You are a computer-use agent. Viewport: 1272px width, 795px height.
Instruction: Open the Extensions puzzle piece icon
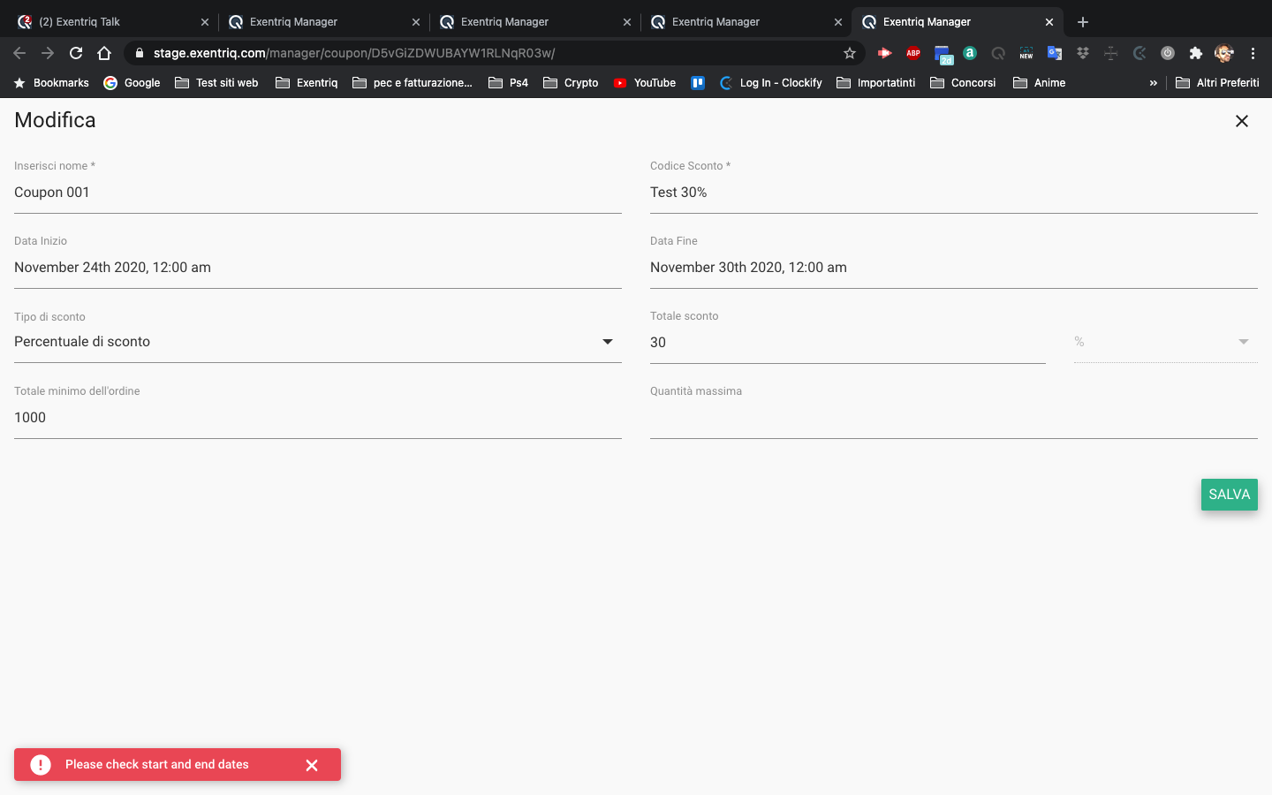pos(1196,53)
